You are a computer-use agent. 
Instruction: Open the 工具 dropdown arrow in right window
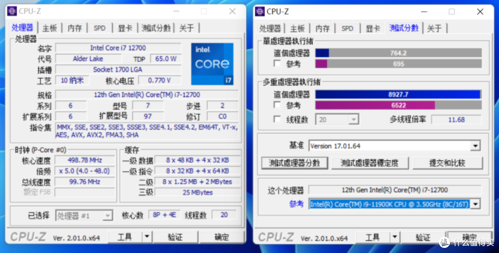pyautogui.click(x=395, y=237)
